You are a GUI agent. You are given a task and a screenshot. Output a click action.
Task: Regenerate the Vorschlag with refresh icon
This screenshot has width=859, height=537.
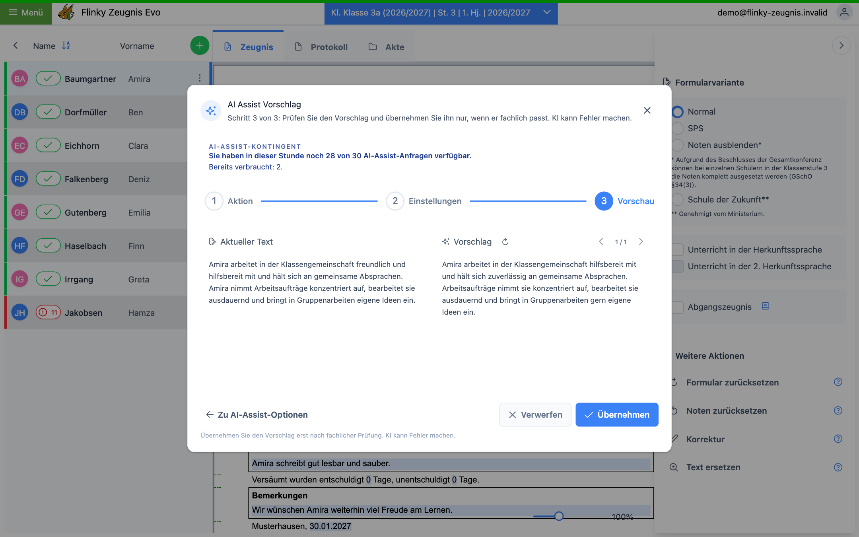click(x=505, y=241)
